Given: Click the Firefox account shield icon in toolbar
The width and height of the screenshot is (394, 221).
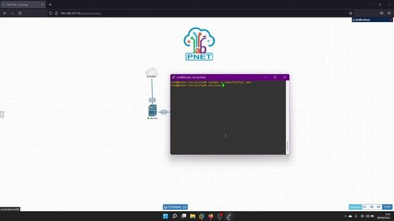Looking at the screenshot, I should [x=382, y=13].
